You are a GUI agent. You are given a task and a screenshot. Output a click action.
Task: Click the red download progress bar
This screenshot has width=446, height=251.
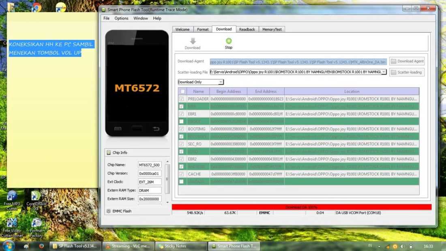tap(302, 207)
